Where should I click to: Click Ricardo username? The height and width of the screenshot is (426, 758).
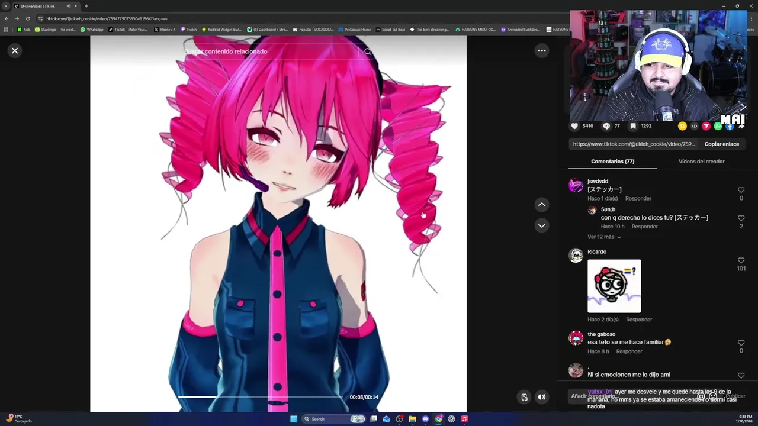point(597,251)
